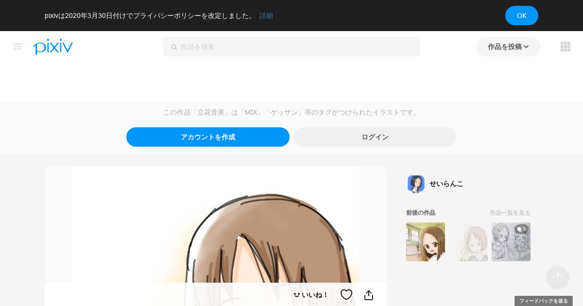Click アカウントを作成 button
583x306 pixels.
point(208,137)
